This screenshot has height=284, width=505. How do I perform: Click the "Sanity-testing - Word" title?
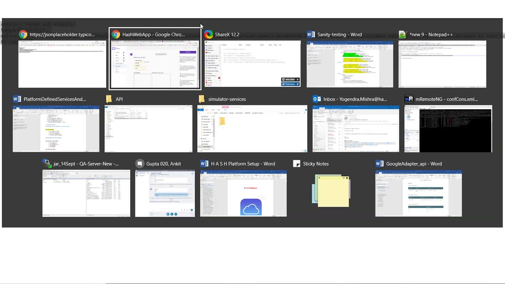coord(340,35)
